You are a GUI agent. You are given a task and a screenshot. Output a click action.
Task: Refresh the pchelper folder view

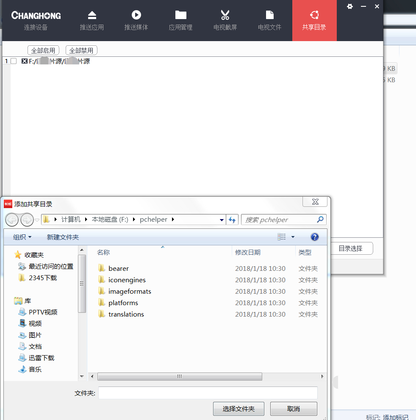(232, 220)
